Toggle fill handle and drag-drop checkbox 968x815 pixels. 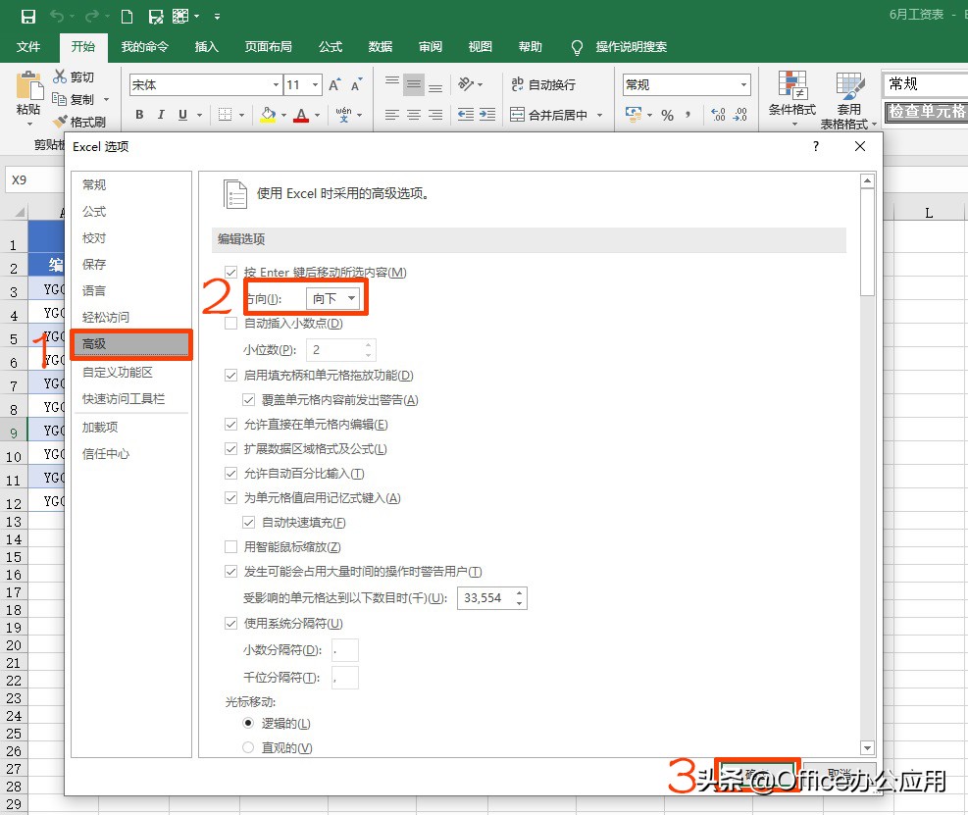click(230, 376)
